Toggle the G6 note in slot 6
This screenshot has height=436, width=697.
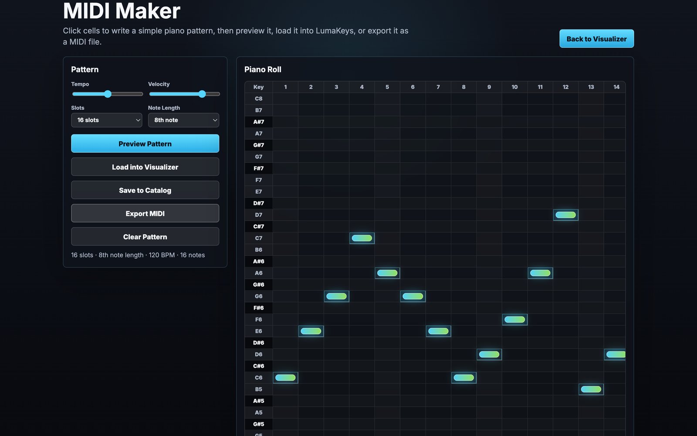pos(413,296)
